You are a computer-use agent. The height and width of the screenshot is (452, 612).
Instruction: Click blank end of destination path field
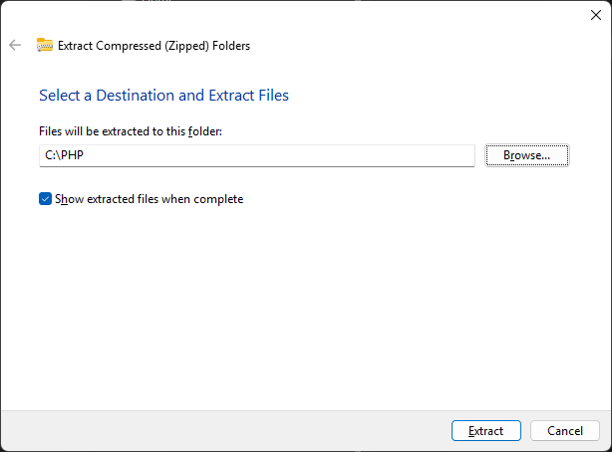(x=312, y=155)
